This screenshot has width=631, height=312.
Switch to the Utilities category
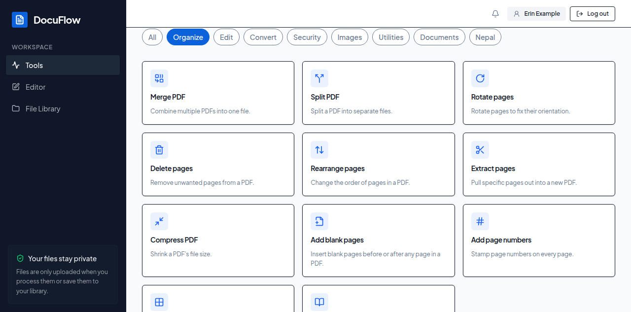(x=391, y=37)
